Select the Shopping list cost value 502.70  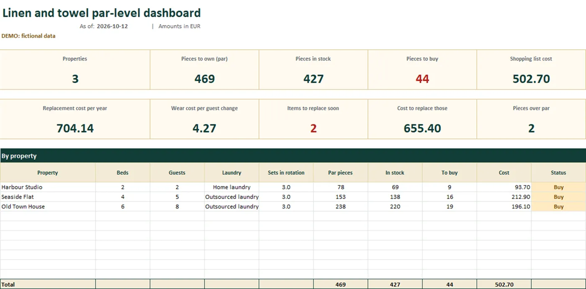coord(531,79)
